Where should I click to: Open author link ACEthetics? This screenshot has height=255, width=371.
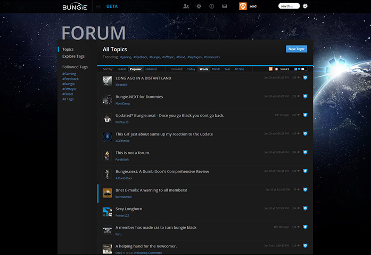pos(122,141)
